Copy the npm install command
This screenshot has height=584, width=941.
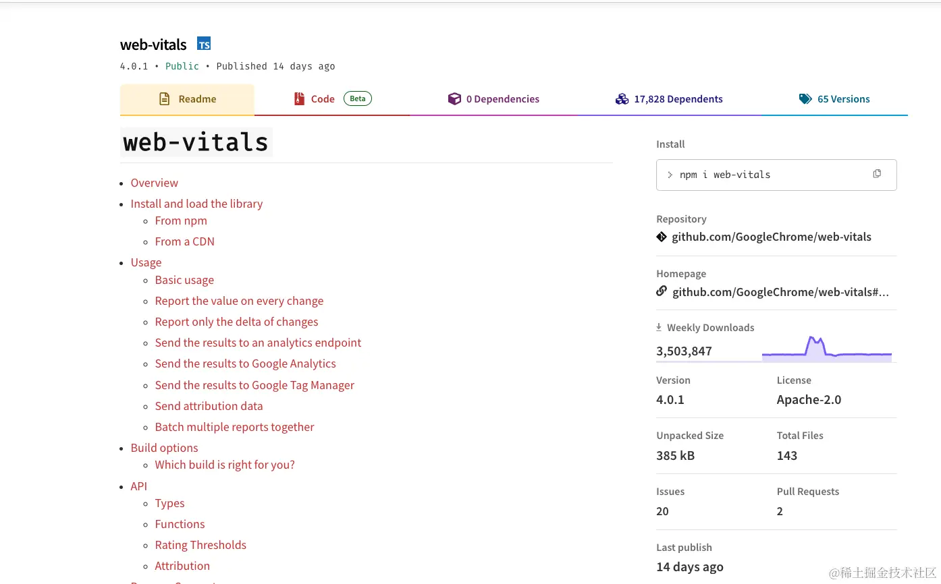[877, 174]
